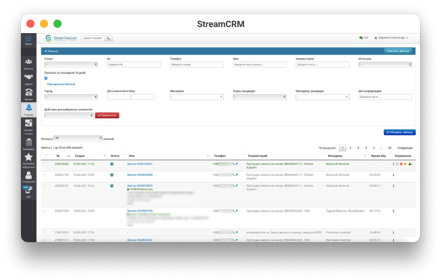
Task: Check the first table row checkbox
Action: [46, 164]
